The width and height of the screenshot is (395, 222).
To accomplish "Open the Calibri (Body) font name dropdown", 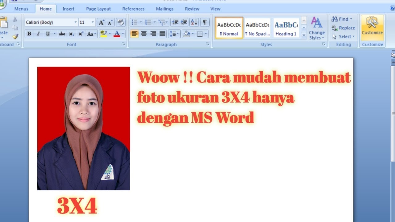I will [x=76, y=22].
